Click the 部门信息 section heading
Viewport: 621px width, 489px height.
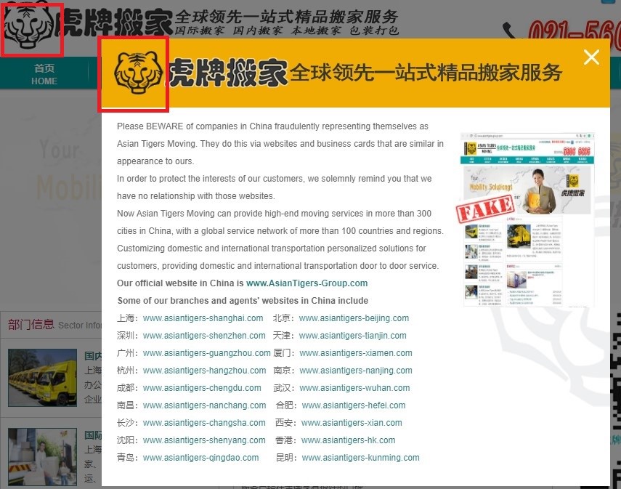[x=31, y=325]
